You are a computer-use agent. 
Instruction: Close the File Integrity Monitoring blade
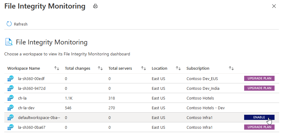(x=273, y=6)
